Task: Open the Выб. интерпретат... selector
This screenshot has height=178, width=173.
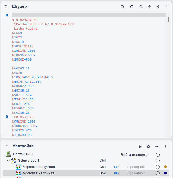Action: [136, 154]
